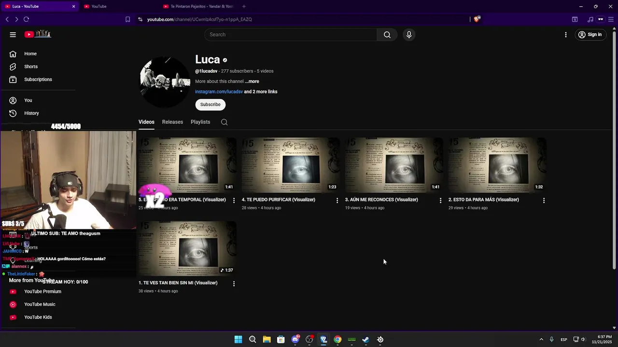Click Brave Shields lion icon
Screen dimensions: 618x347
pyautogui.click(x=477, y=19)
